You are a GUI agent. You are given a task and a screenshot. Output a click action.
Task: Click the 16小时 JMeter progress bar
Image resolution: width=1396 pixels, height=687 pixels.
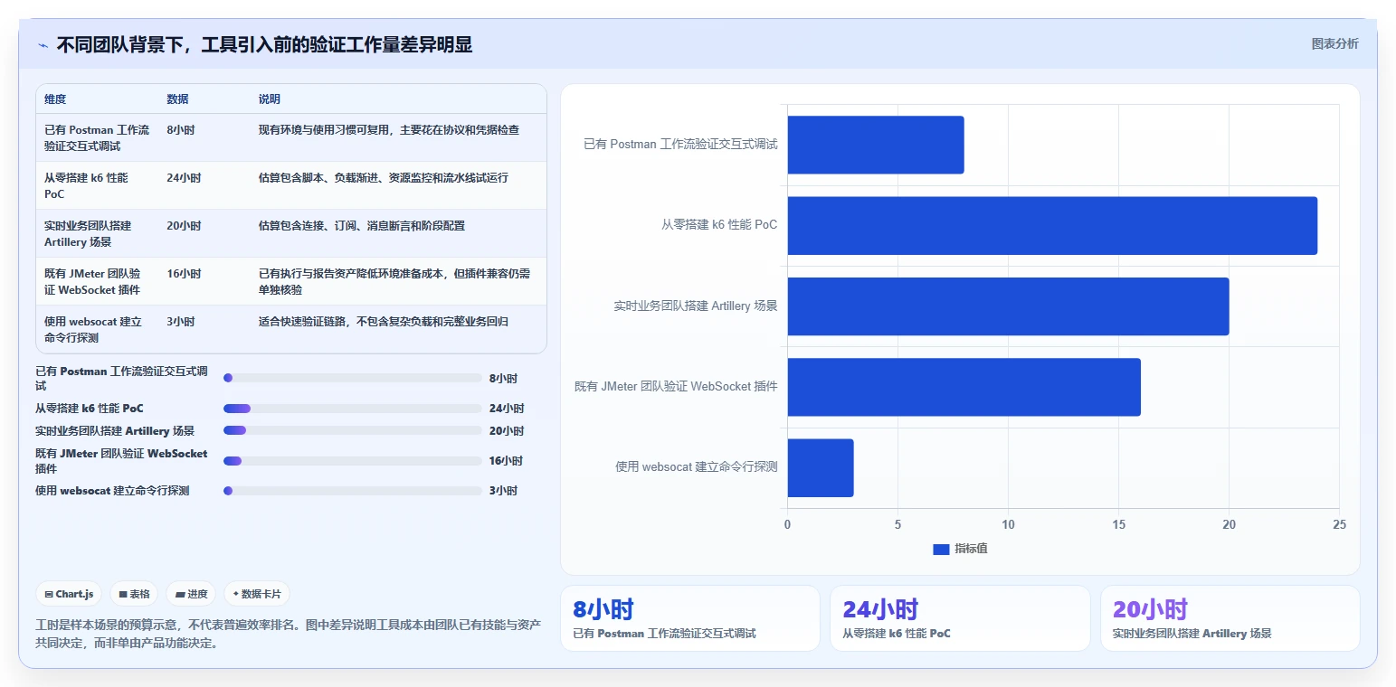click(x=353, y=461)
